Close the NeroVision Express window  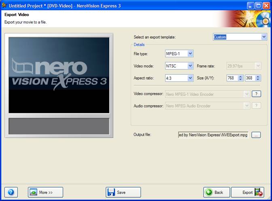pos(266,6)
